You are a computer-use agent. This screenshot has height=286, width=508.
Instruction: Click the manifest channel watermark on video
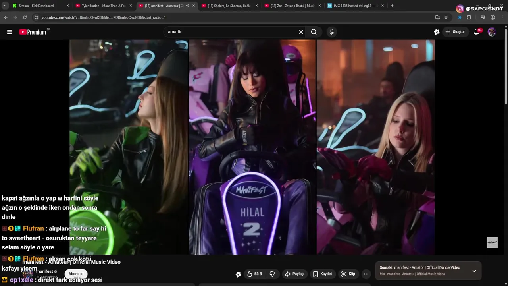coord(492,243)
